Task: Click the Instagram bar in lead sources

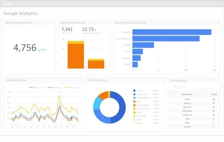Action: 136,58
